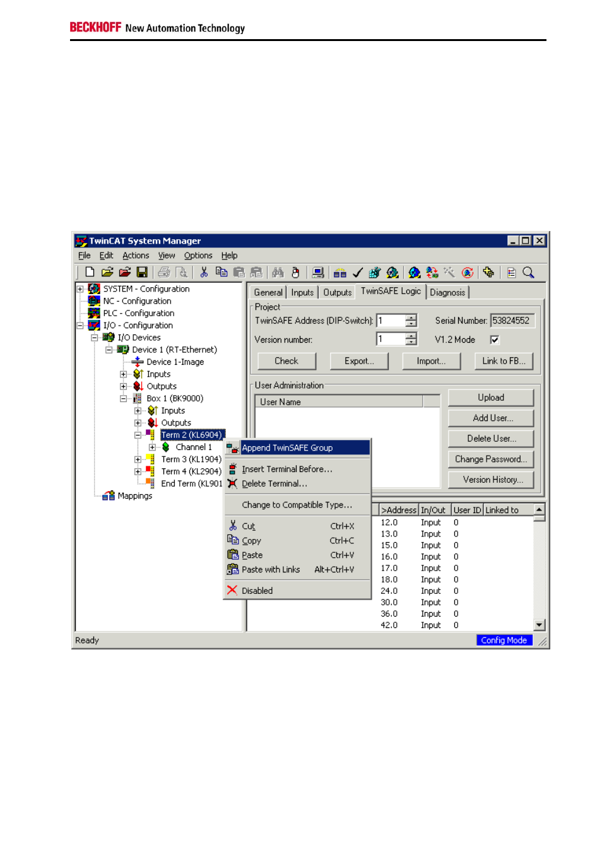Click the Print toolbar icon
This screenshot has width=602, height=852.
tap(164, 273)
